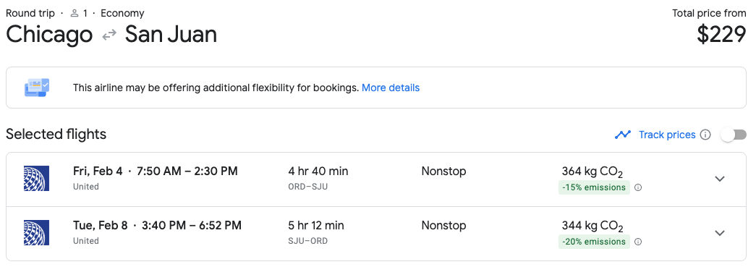
Task: Click the Chicago origin heading
Action: point(49,35)
